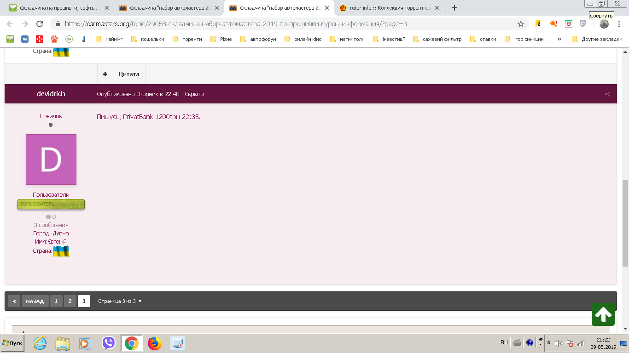Open Firefox from the taskbar

pyautogui.click(x=155, y=343)
